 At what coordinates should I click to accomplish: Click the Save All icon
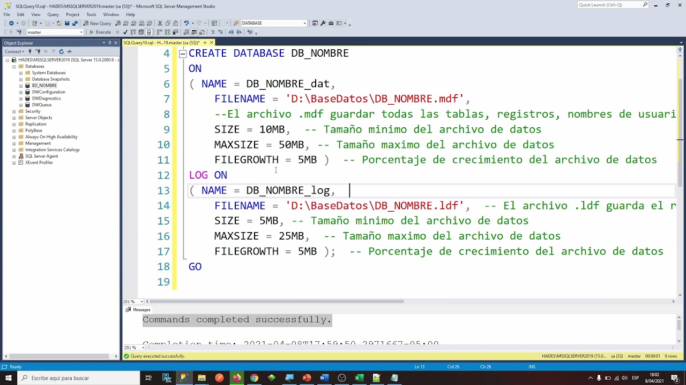[x=74, y=24]
